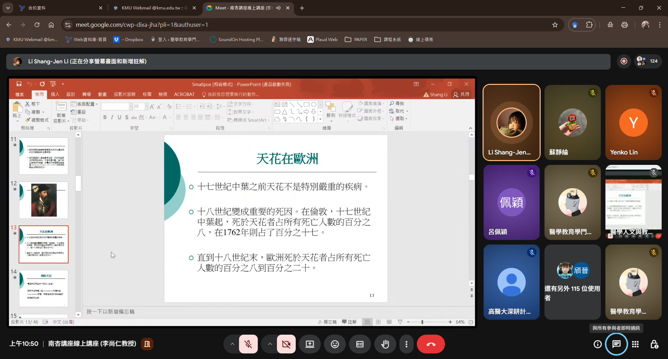This screenshot has width=668, height=359.
Task: Click the raise hand icon
Action: (x=385, y=344)
